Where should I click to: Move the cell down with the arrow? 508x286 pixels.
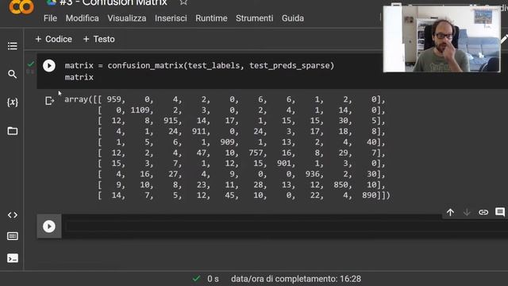point(467,212)
